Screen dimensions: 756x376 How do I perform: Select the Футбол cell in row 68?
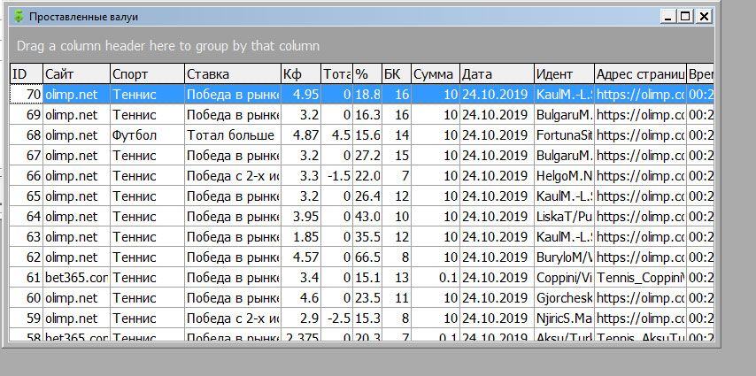pyautogui.click(x=147, y=135)
